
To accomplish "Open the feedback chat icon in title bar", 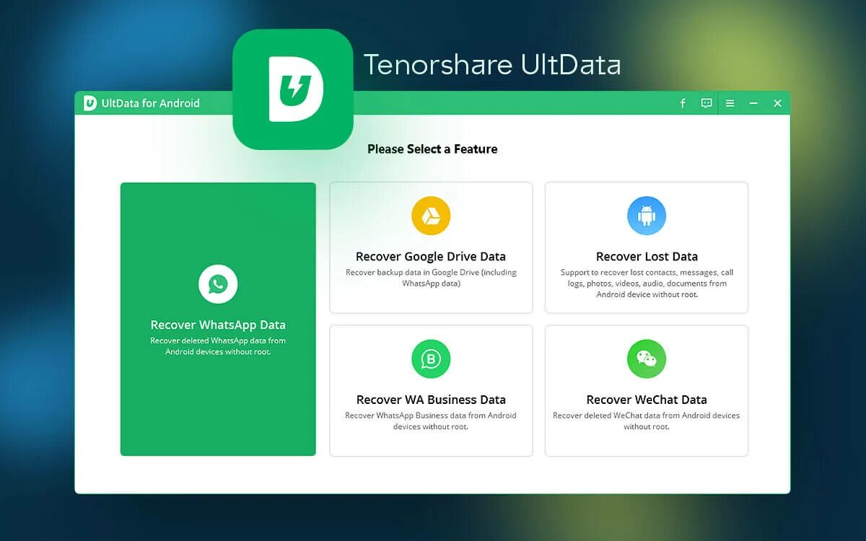I will pos(707,103).
